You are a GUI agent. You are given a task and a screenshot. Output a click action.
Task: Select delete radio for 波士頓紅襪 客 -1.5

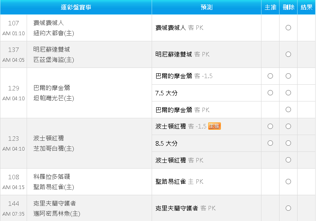[x=288, y=126]
